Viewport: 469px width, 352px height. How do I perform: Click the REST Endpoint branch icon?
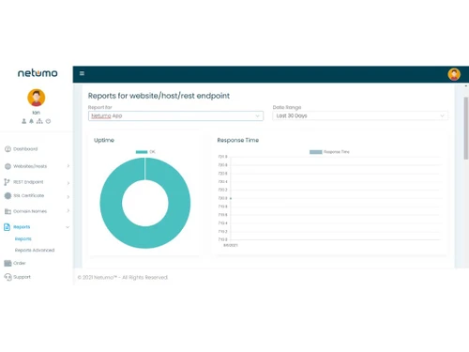(7, 182)
